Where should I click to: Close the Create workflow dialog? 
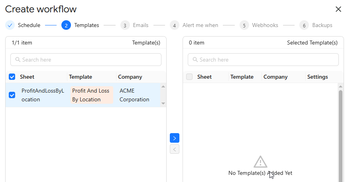click(338, 10)
